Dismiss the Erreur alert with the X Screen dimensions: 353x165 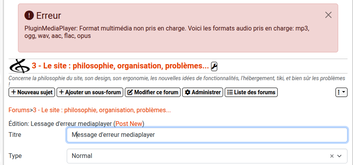pos(328,15)
